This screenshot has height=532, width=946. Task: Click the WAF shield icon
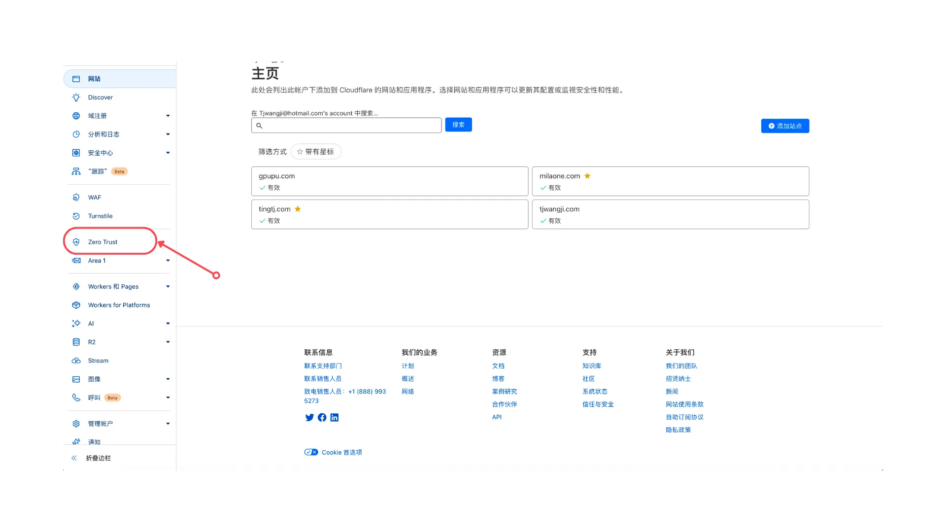[x=76, y=198]
